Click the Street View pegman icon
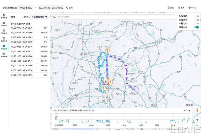Viewport: 201px width, 134px height. click(x=197, y=111)
